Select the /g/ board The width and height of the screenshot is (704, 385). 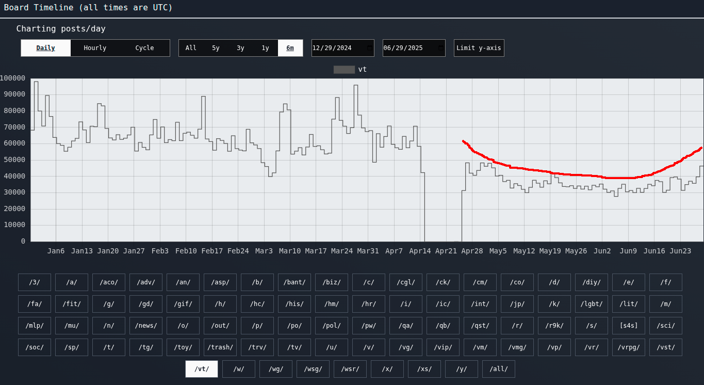[x=109, y=304]
